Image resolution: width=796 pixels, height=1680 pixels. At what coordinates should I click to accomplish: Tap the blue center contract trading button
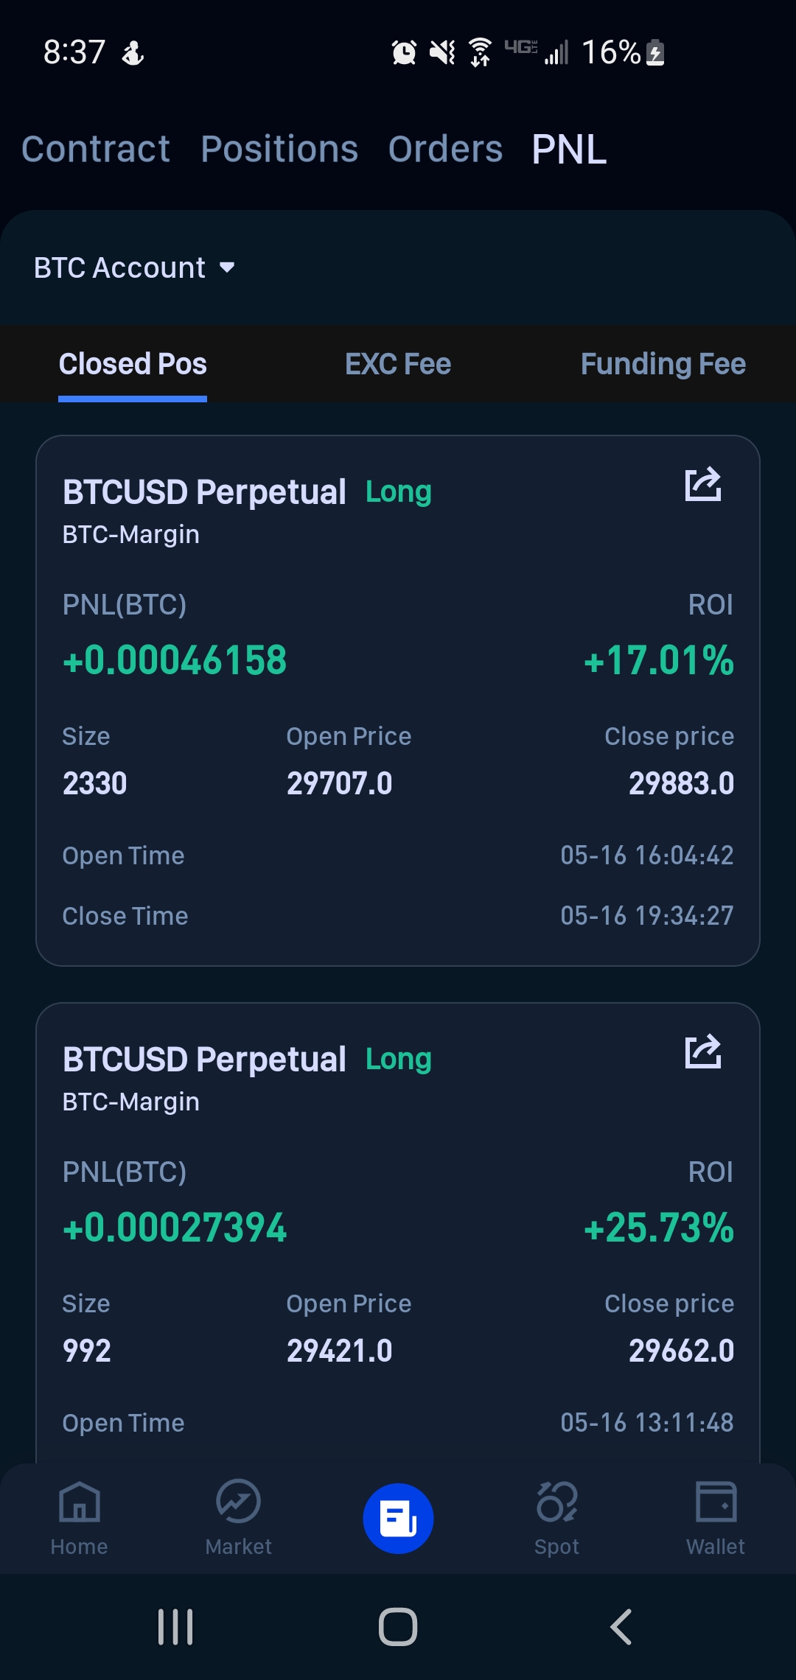[398, 1519]
